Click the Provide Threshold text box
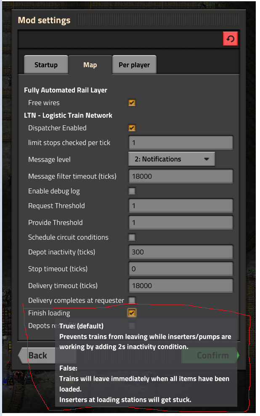260x416 pixels. (x=180, y=223)
